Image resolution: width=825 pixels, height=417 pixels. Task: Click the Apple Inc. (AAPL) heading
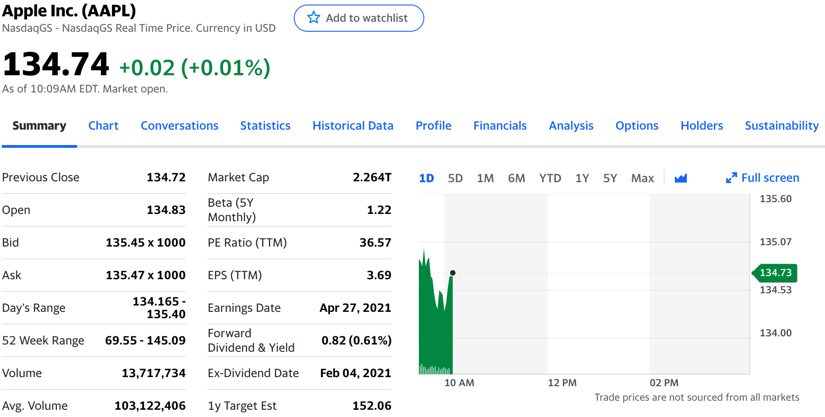[69, 10]
